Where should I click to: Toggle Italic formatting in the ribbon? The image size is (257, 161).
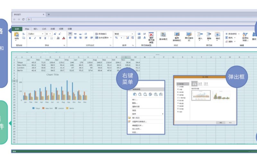[x=35, y=38]
